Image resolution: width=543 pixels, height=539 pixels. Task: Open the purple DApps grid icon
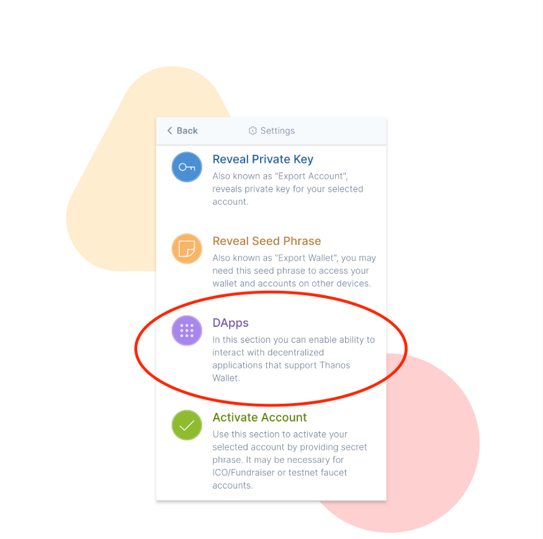pyautogui.click(x=187, y=330)
